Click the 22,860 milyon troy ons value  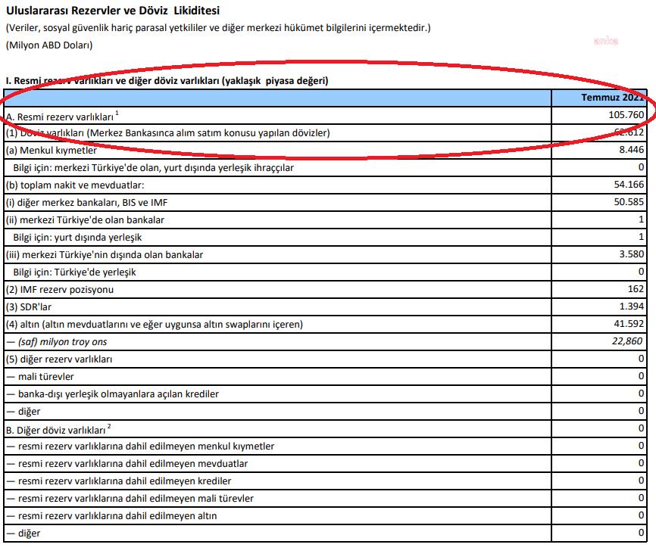click(628, 341)
